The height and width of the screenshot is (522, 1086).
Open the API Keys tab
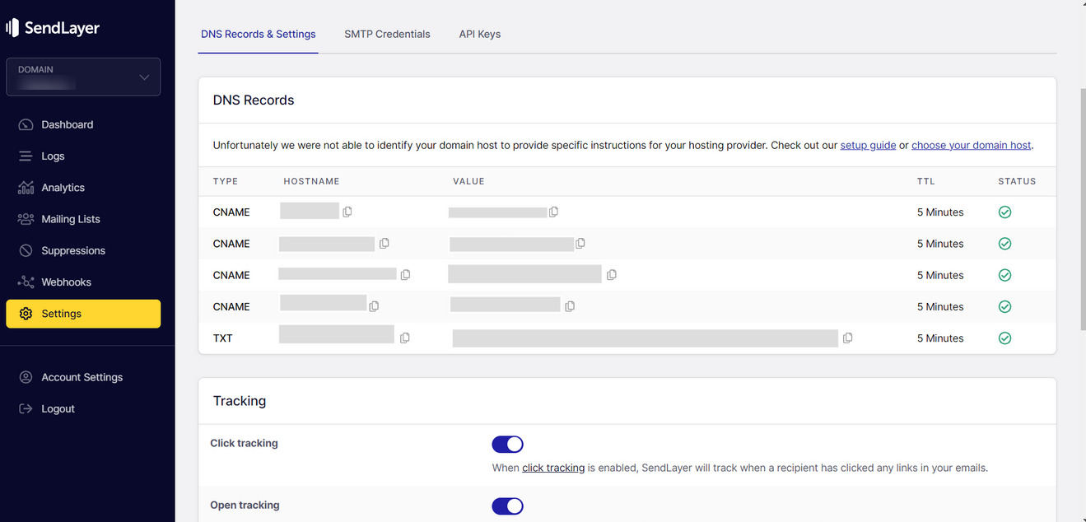point(480,35)
